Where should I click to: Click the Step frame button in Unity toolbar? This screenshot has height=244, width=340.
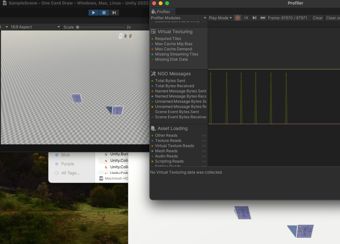click(114, 13)
